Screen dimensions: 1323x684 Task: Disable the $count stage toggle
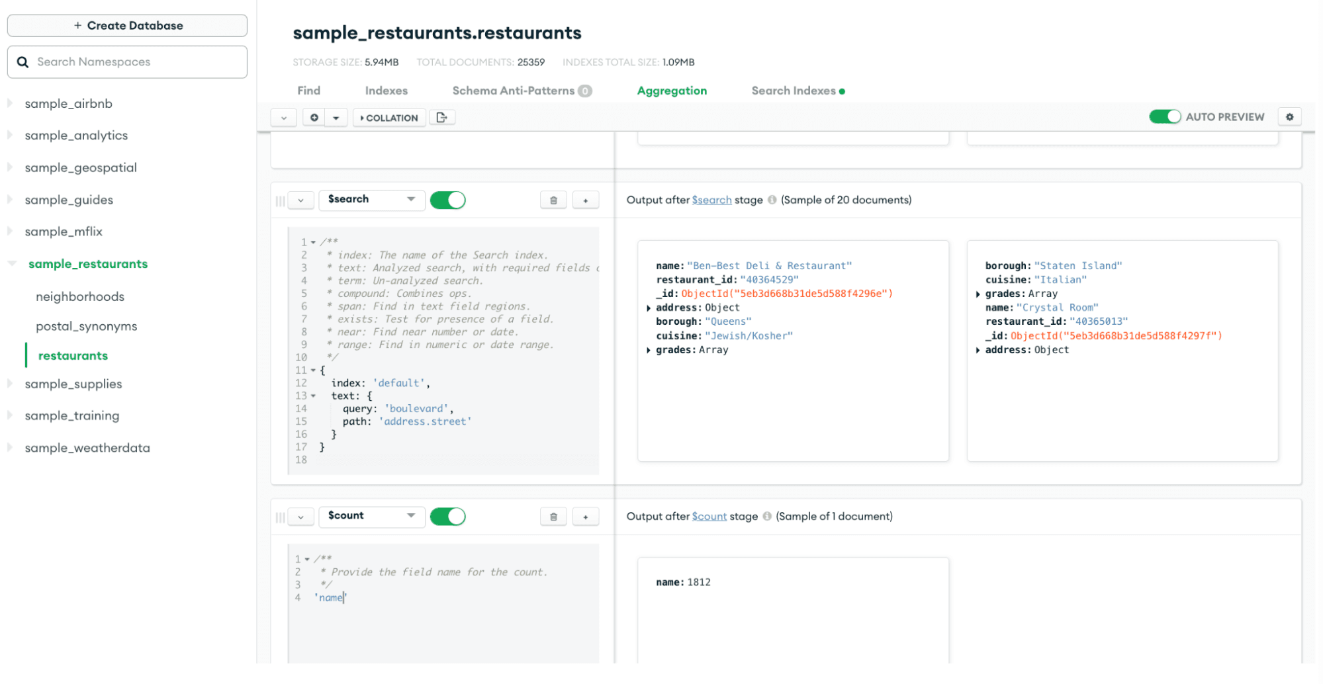click(x=447, y=516)
